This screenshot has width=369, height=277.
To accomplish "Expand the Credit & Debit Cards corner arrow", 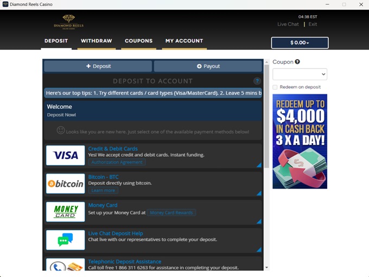I will [x=259, y=165].
